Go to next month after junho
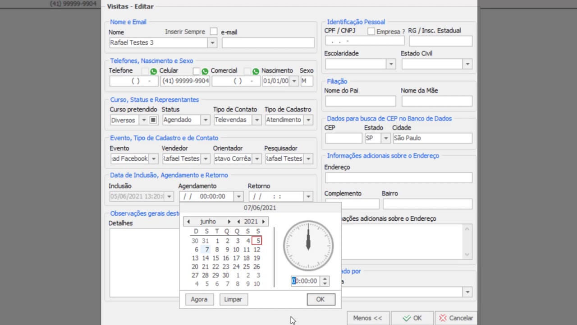577x325 pixels. coord(229,222)
